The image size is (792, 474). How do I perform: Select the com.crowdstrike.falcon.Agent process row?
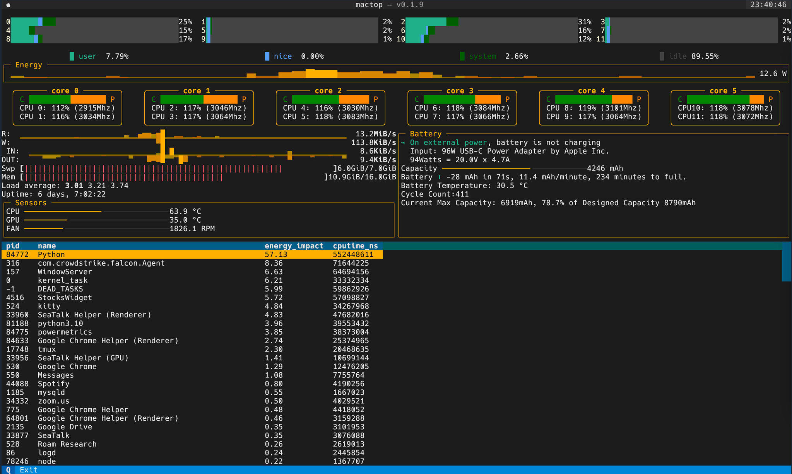coord(101,263)
